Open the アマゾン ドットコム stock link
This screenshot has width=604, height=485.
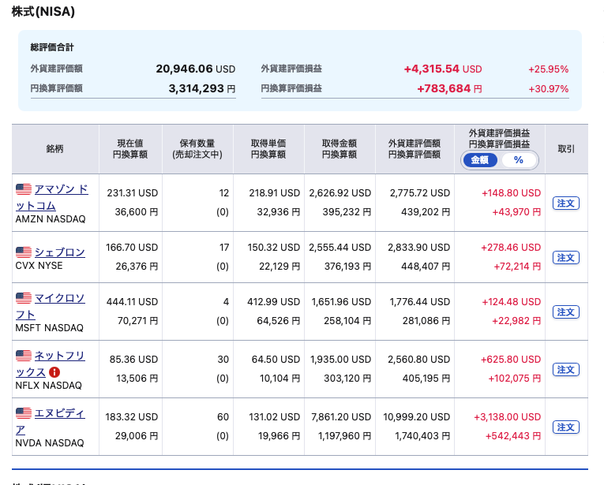coord(61,189)
